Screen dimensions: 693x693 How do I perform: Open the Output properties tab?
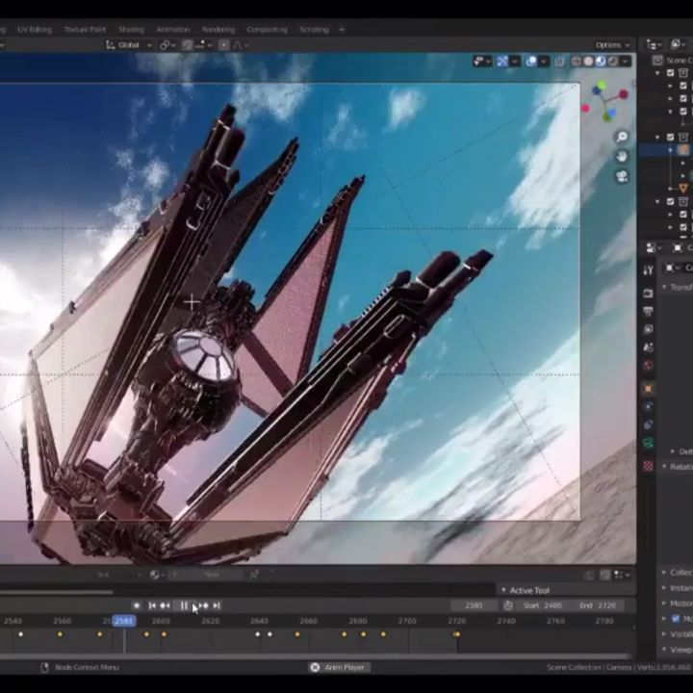648,311
